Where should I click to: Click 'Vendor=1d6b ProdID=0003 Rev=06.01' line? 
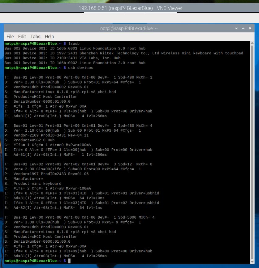46,227
